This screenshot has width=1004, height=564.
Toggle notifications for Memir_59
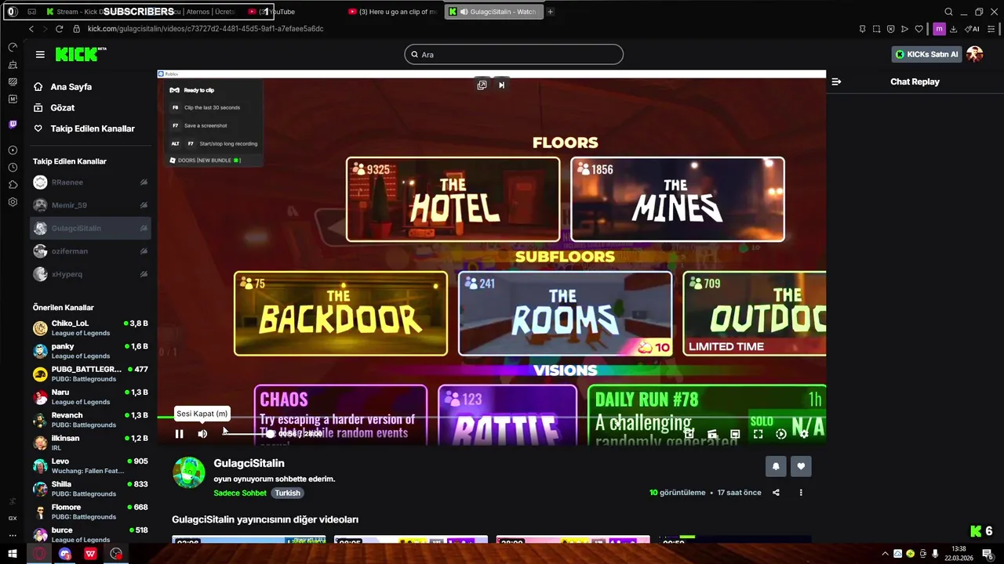tap(144, 205)
